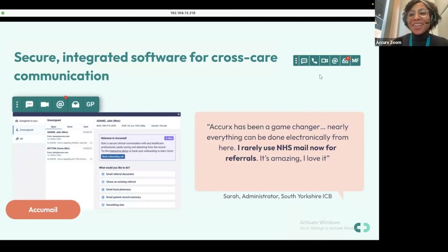Click the inbox tray icon in GP toolbar

click(76, 104)
